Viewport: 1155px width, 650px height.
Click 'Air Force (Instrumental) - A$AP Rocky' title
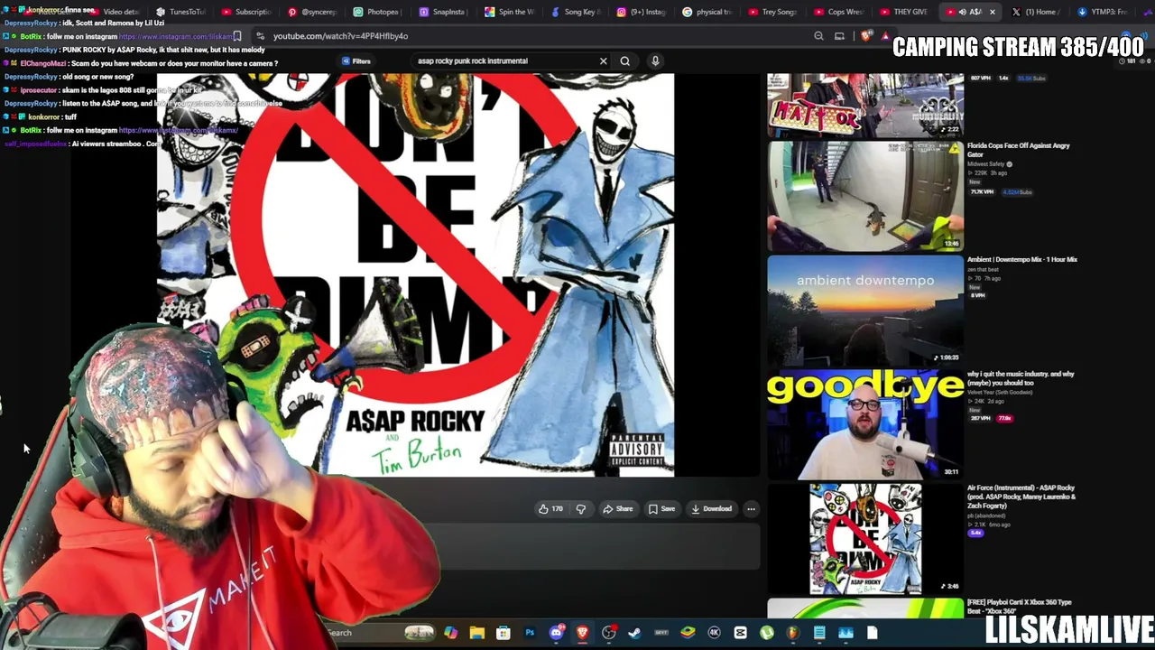1021,497
